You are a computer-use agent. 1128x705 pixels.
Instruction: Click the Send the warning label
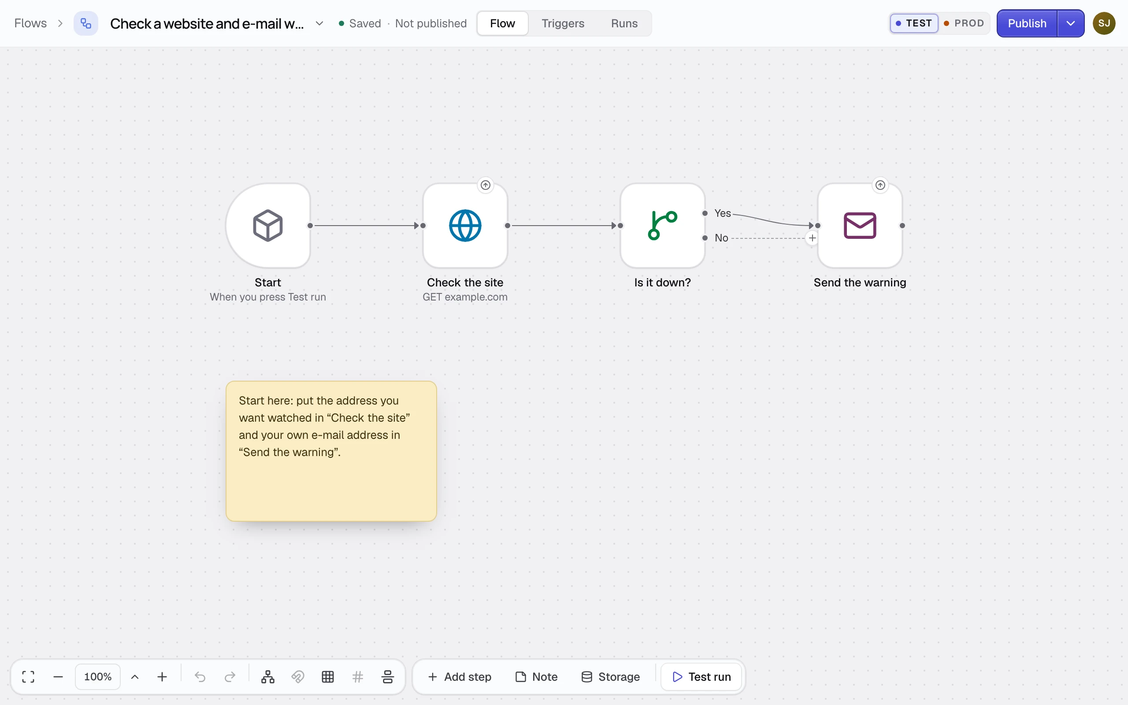[860, 282]
